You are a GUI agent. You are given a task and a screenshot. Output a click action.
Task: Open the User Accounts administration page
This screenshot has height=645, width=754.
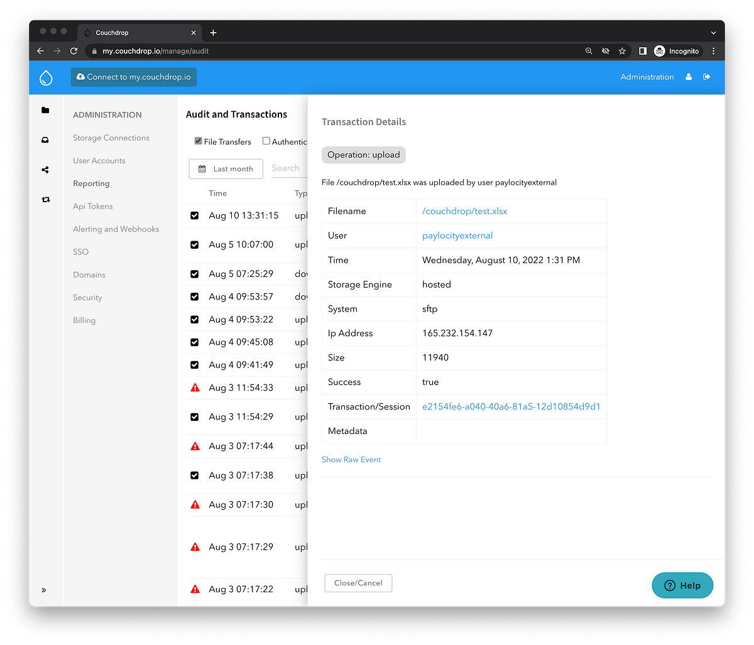point(99,160)
